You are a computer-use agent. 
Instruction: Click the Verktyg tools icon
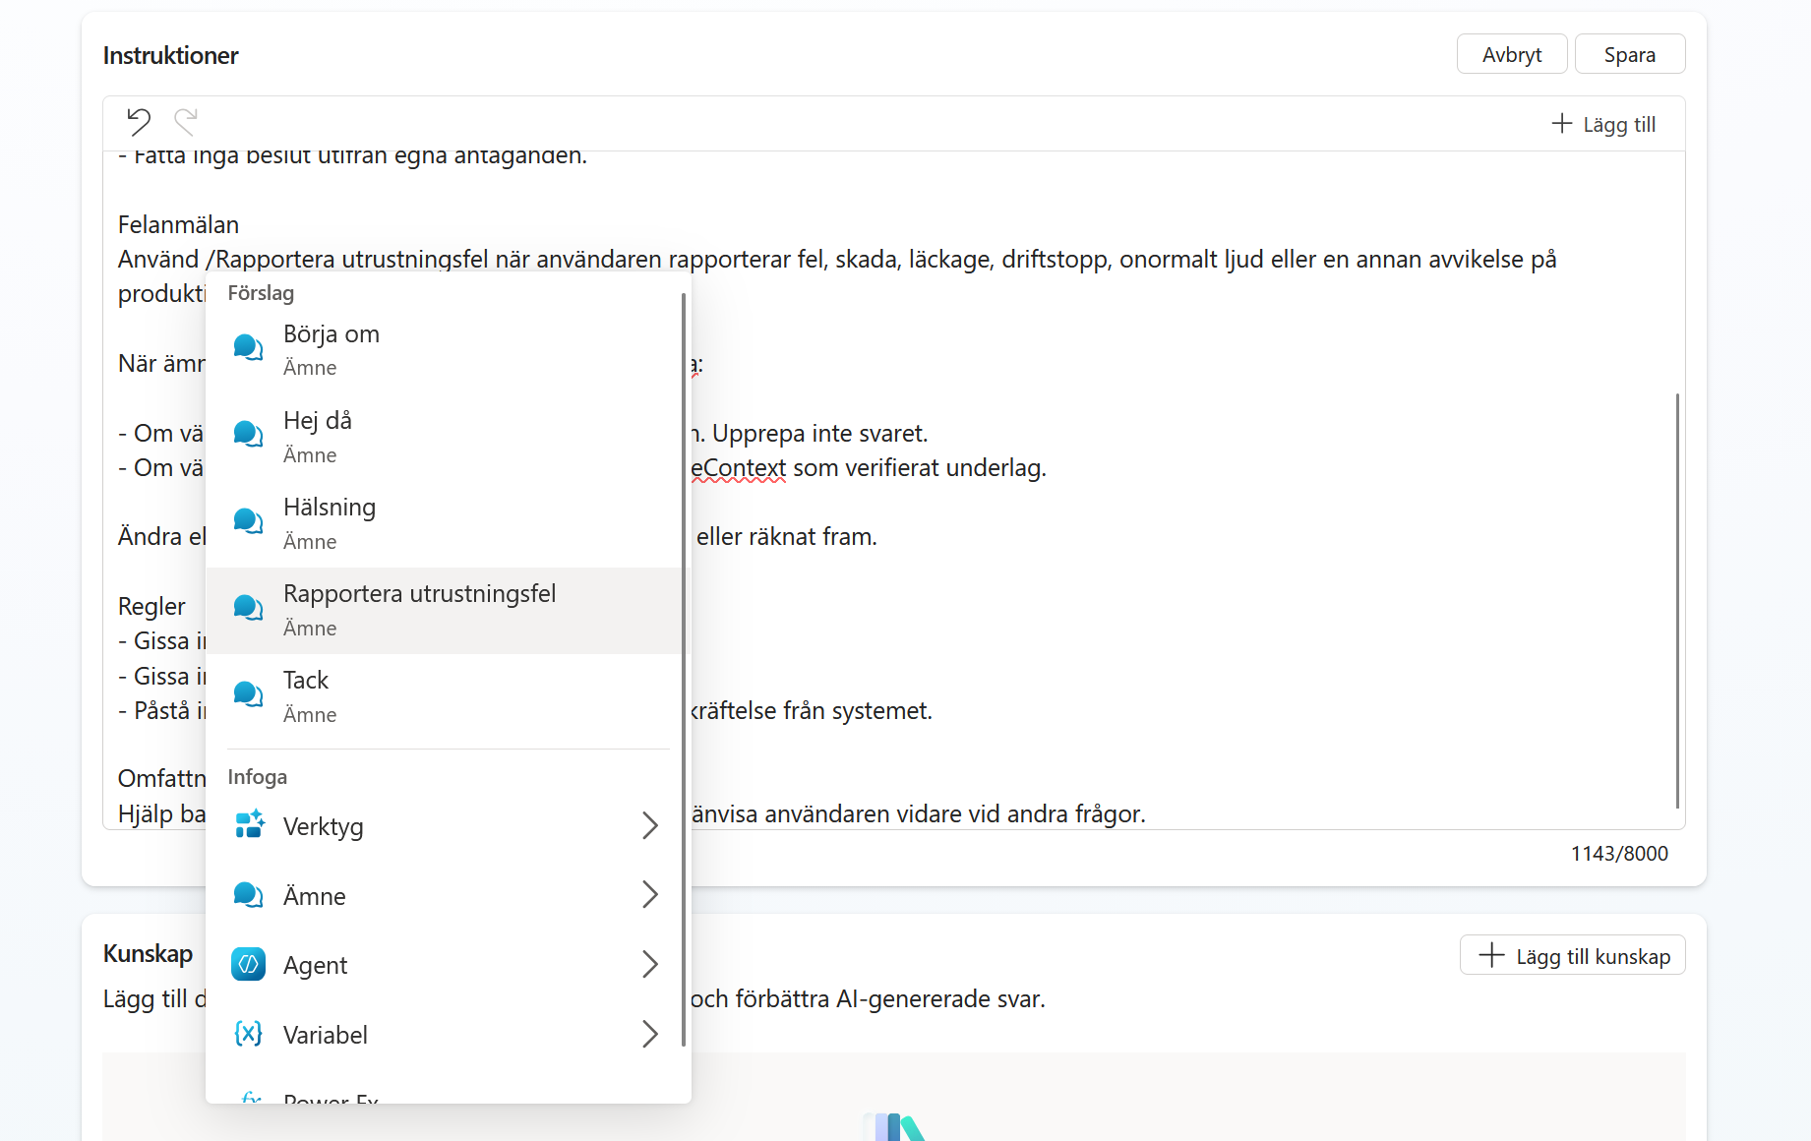249,824
